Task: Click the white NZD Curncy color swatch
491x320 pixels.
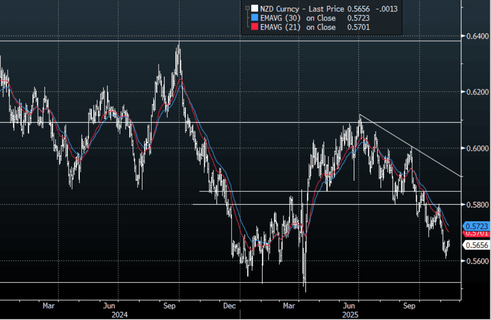Action: point(254,8)
